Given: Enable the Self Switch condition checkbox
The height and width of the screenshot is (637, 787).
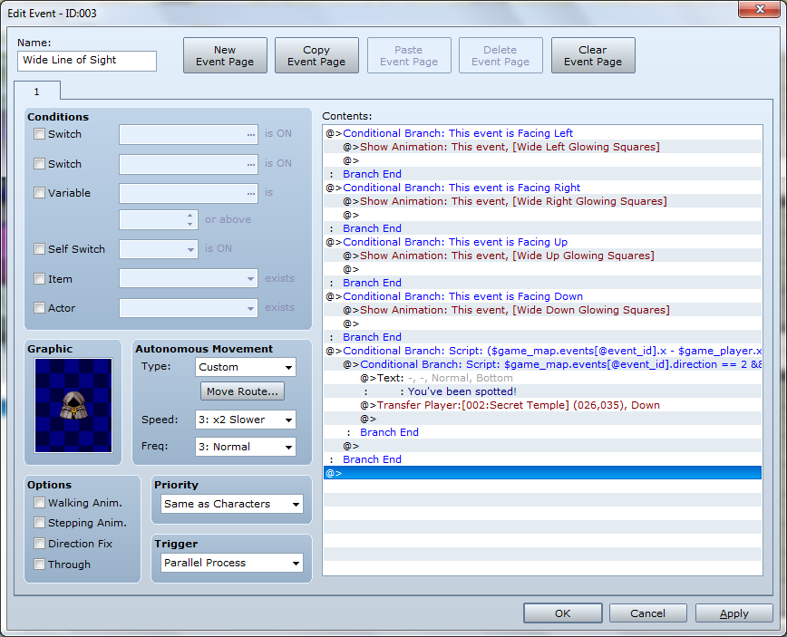Looking at the screenshot, I should click(39, 249).
